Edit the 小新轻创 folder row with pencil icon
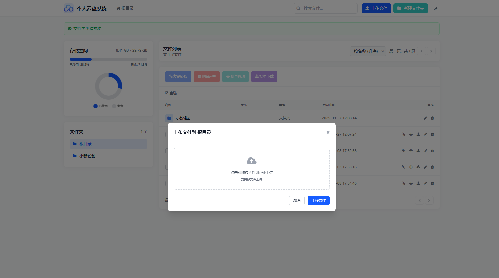The width and height of the screenshot is (499, 278). pyautogui.click(x=425, y=118)
